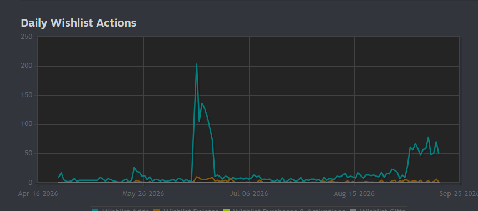478x211 pixels.
Task: Click the Daily Wishlist Actions heading
Action: click(x=78, y=23)
